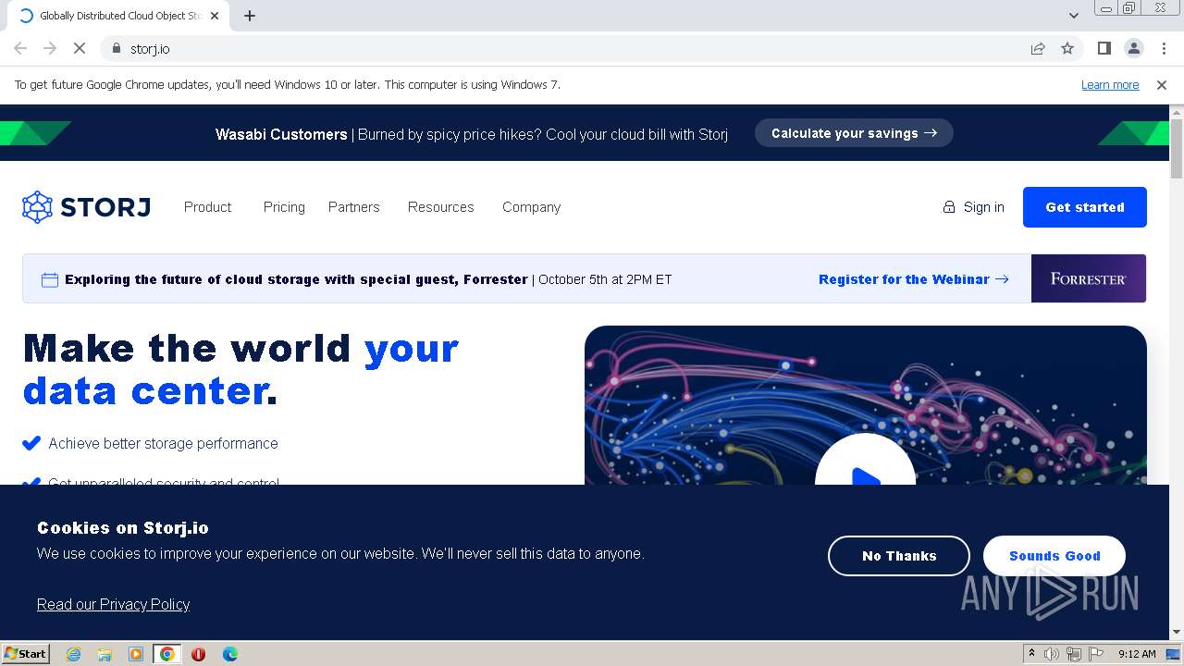The height and width of the screenshot is (666, 1184).
Task: Open the tab search dropdown chevron
Action: click(x=1074, y=16)
